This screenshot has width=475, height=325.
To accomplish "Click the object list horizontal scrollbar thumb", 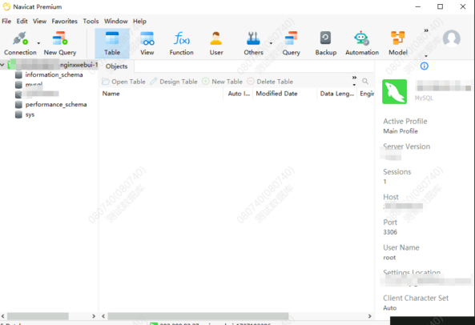I will click(x=198, y=316).
